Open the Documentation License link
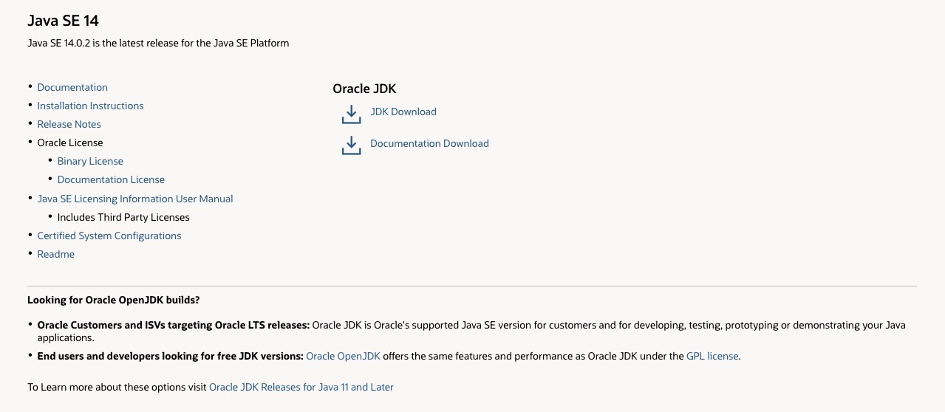945x412 pixels. (111, 179)
